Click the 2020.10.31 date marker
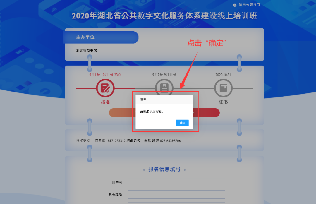The image size is (316, 204). (x=223, y=75)
